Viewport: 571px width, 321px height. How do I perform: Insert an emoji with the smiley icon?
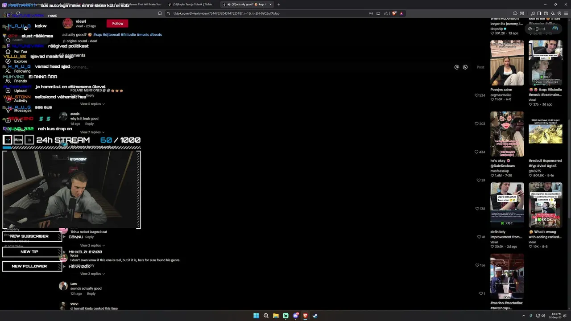[465, 67]
